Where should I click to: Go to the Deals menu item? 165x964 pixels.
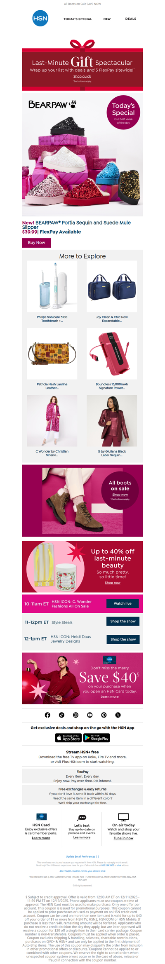coord(131,19)
